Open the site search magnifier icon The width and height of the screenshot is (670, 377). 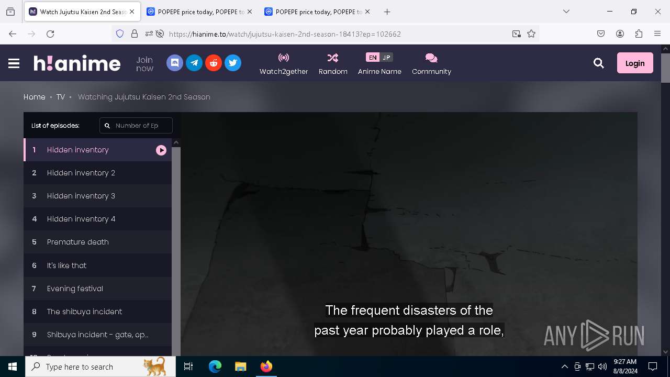(x=599, y=63)
